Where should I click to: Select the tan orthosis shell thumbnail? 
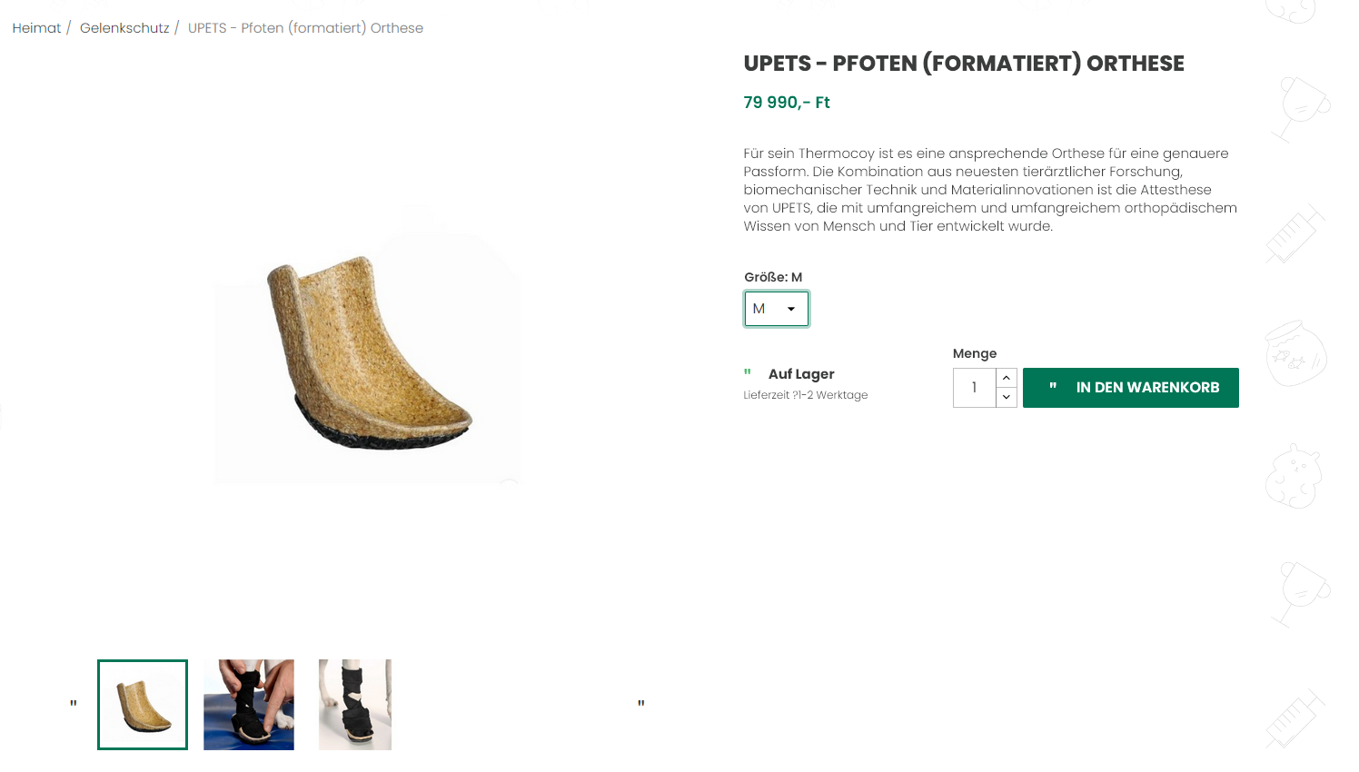point(143,705)
